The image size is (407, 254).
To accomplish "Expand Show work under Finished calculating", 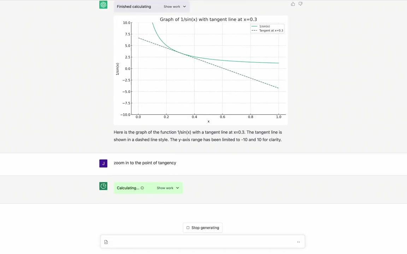I will (175, 7).
